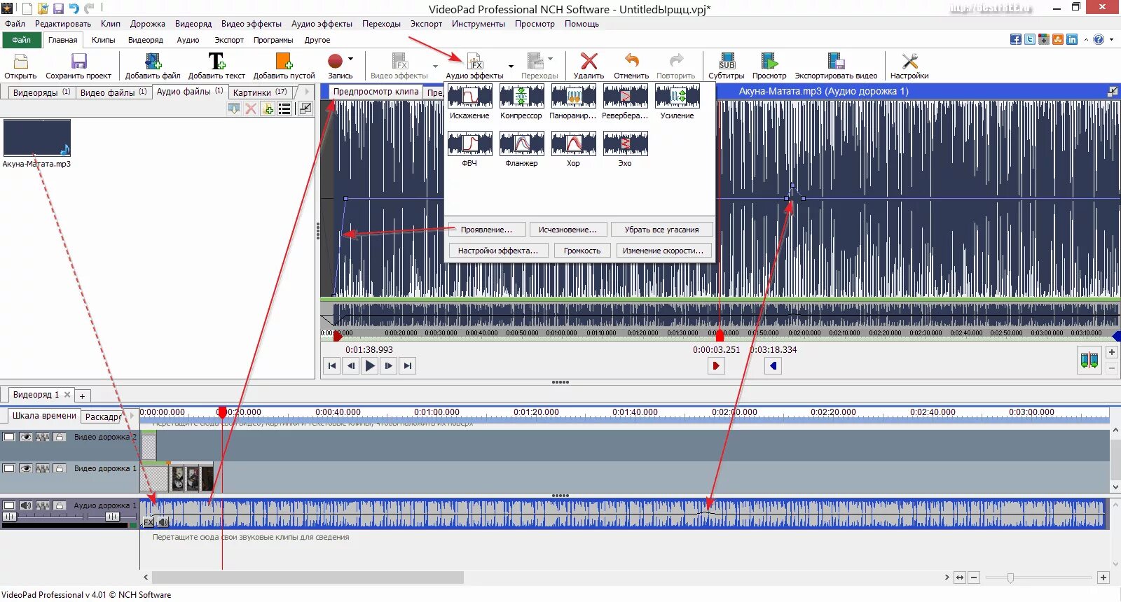Switch to Картинки bin tab
Screen dimensions: 1121x602
(x=260, y=92)
